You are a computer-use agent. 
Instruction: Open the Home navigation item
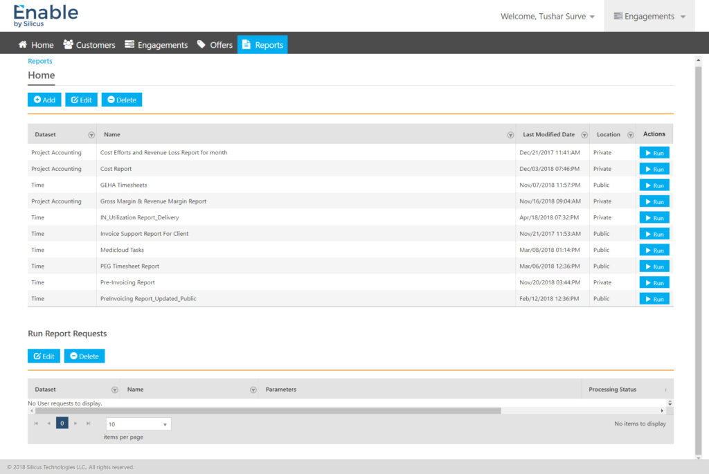click(36, 45)
